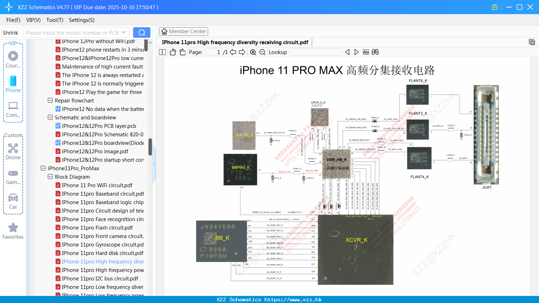Find next lookup match
This screenshot has width=539, height=303.
pyautogui.click(x=356, y=52)
